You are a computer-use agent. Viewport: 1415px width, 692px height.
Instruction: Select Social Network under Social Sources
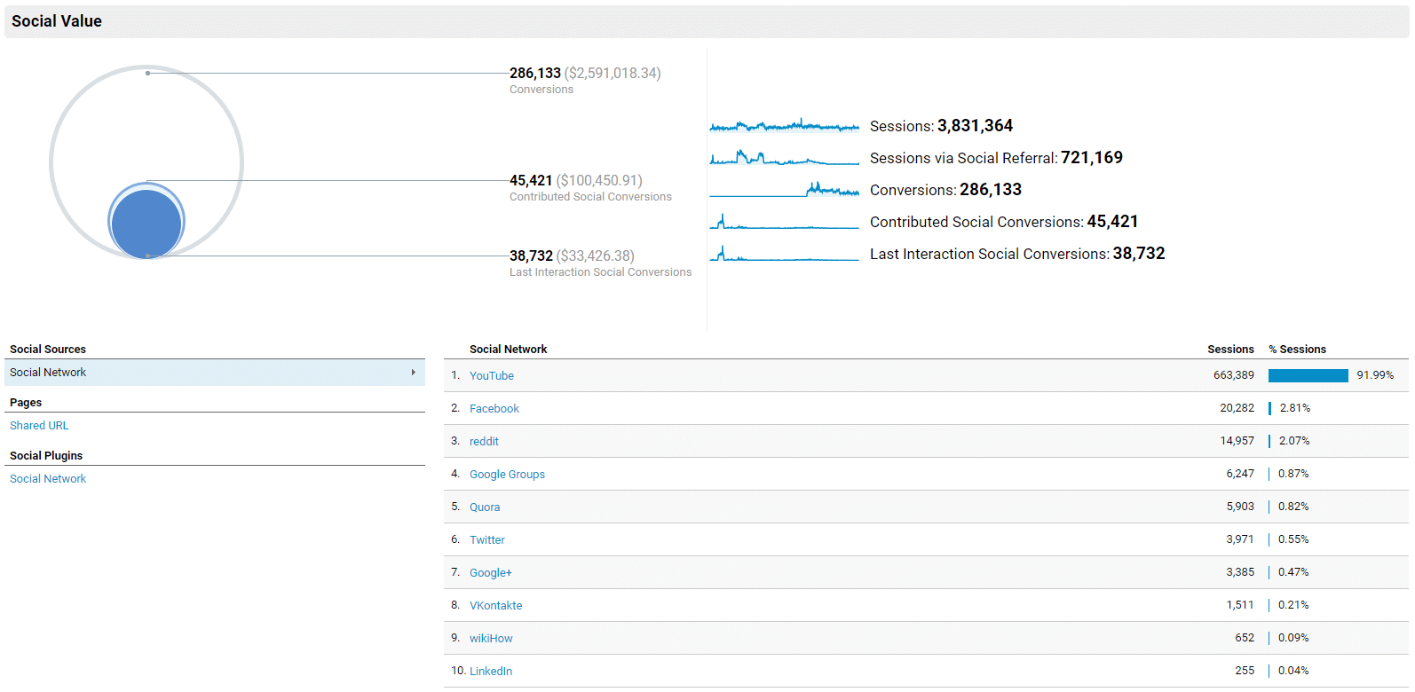point(48,373)
